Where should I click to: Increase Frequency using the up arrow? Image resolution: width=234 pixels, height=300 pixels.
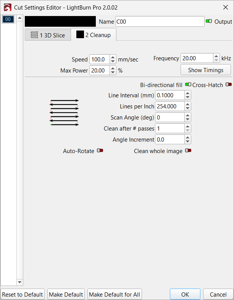pyautogui.click(x=216, y=56)
